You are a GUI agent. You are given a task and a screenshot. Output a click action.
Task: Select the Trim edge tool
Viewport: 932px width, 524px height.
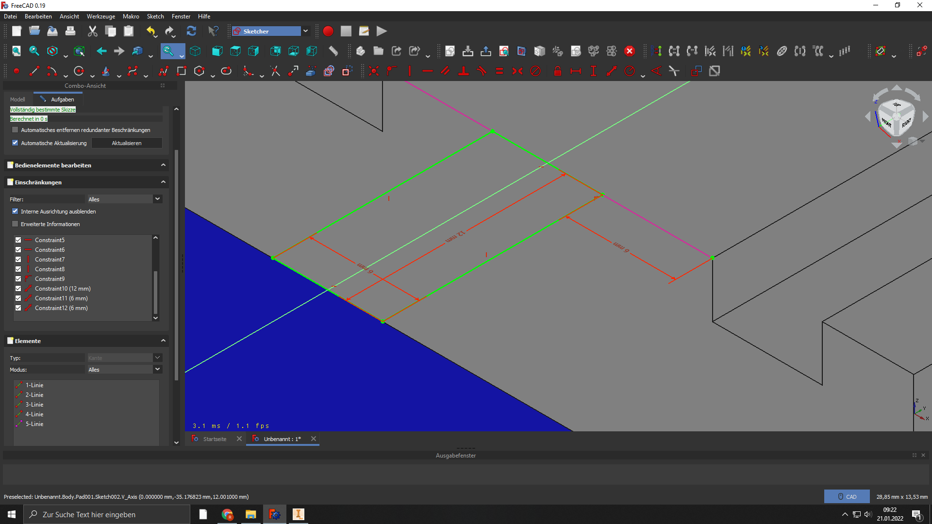(x=275, y=71)
